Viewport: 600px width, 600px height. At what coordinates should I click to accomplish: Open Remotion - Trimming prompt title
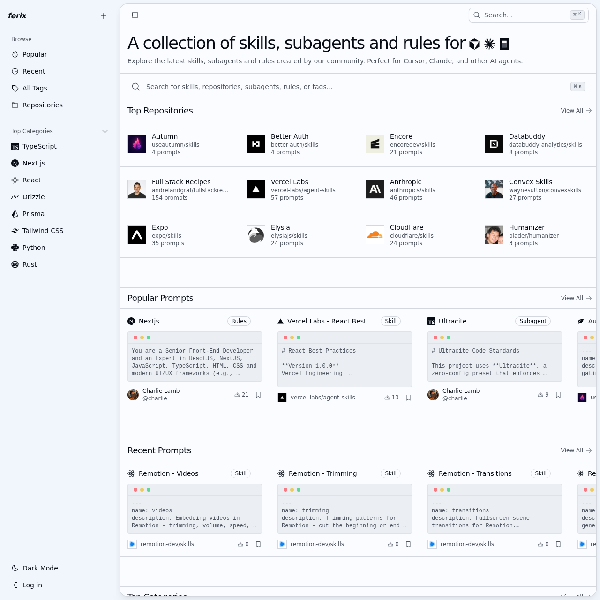pos(322,473)
